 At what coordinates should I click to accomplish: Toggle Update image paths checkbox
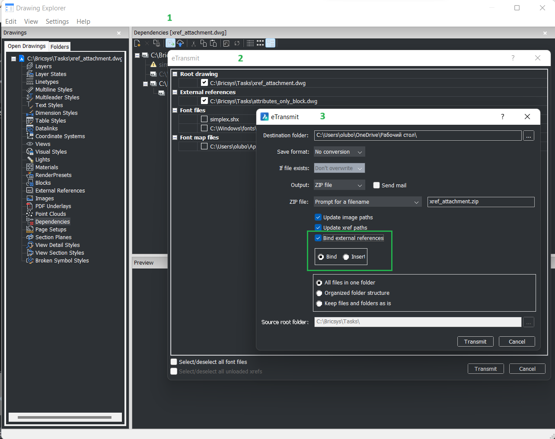point(318,217)
